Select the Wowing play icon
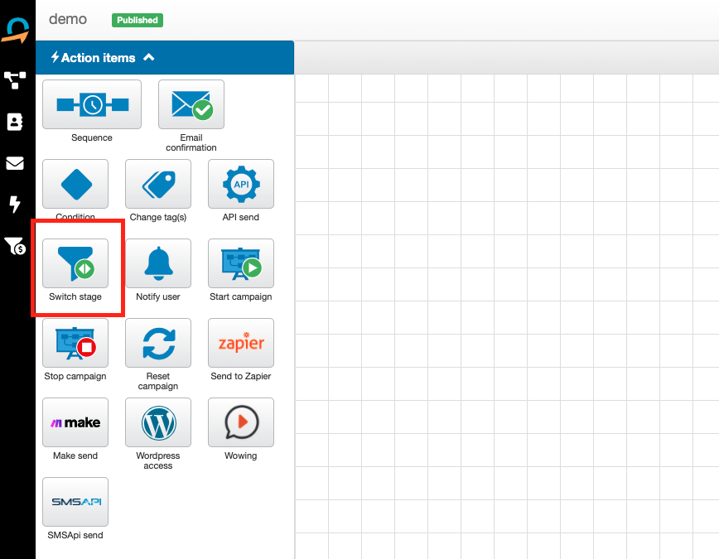Image resolution: width=719 pixels, height=559 pixels. tap(241, 422)
